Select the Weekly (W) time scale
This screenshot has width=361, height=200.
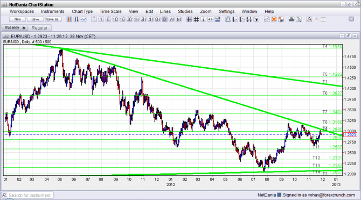[172, 19]
